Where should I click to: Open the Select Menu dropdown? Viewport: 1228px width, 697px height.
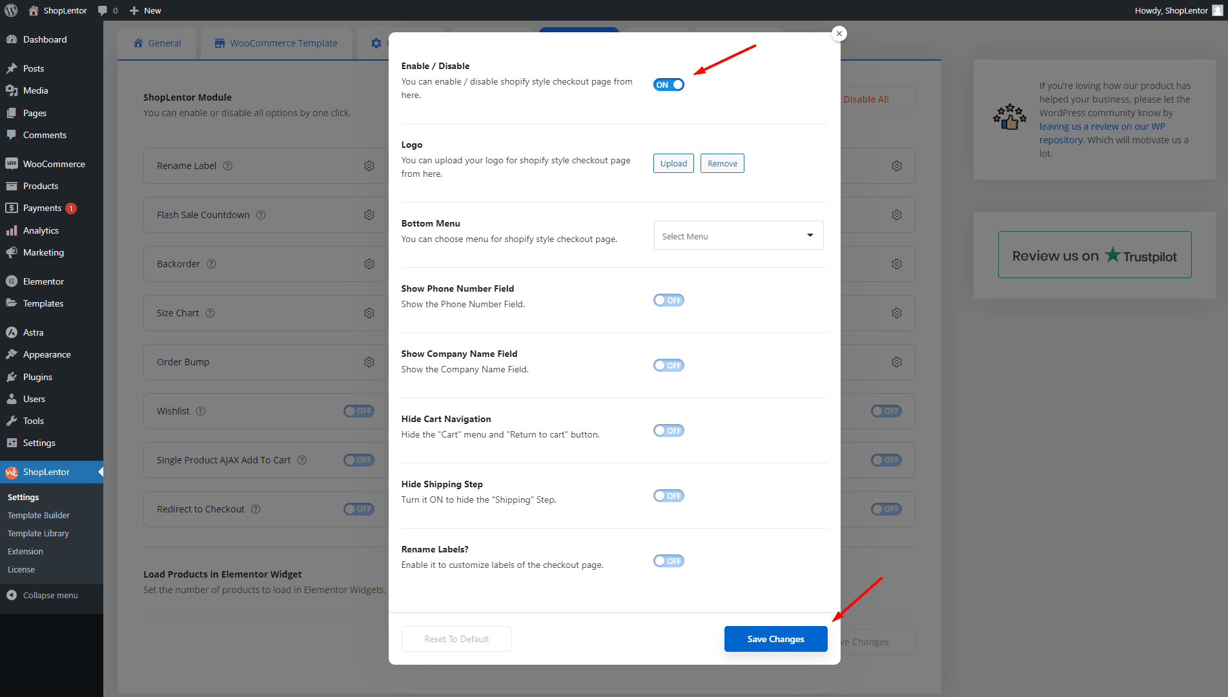(738, 236)
